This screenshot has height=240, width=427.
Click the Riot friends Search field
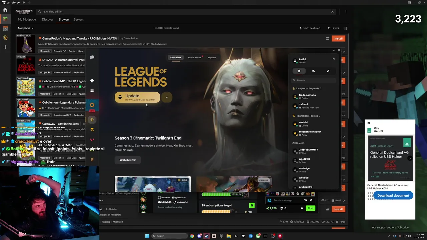(x=314, y=80)
